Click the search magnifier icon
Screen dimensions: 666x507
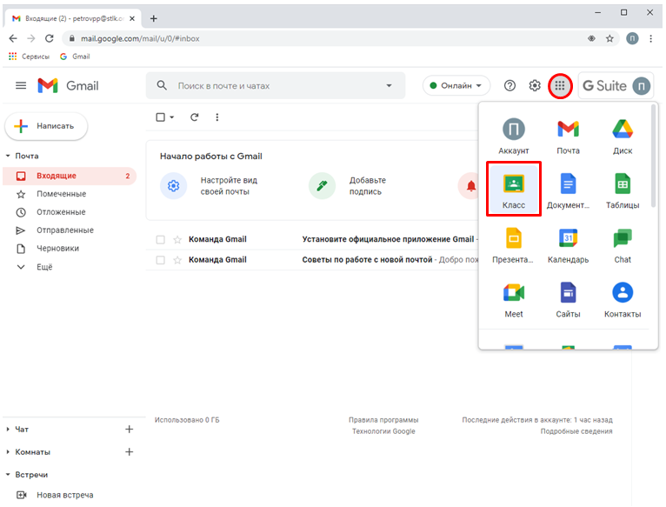click(162, 85)
